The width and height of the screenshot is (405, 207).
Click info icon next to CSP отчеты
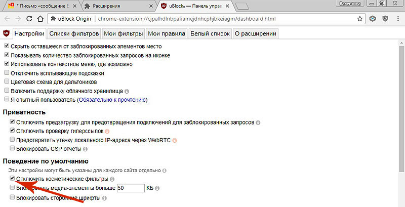click(85, 149)
